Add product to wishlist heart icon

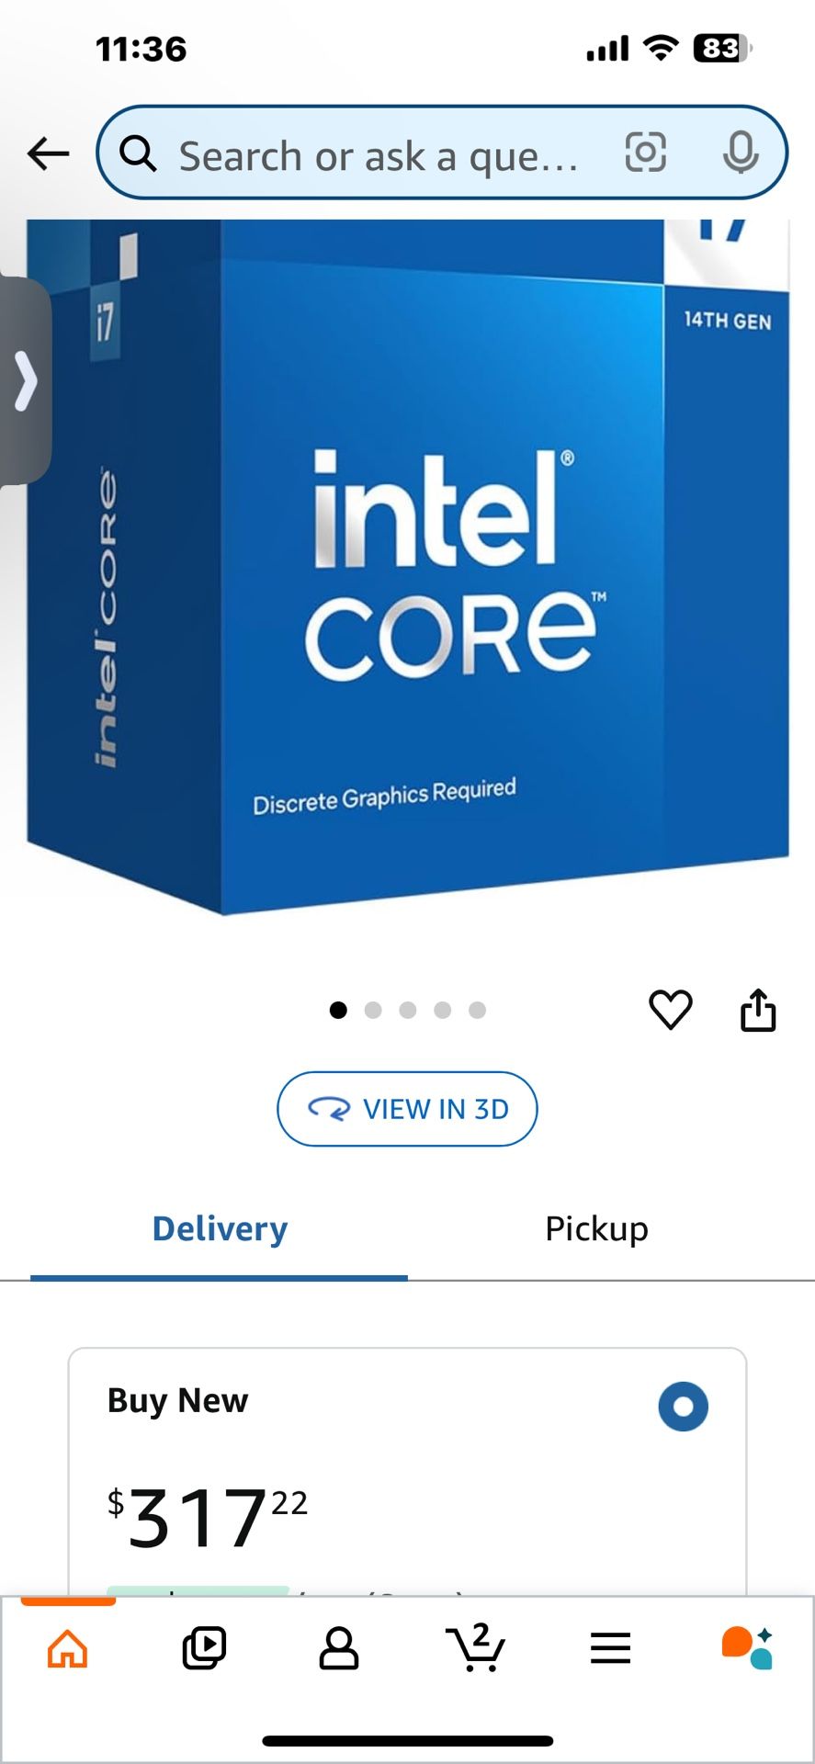(671, 1010)
